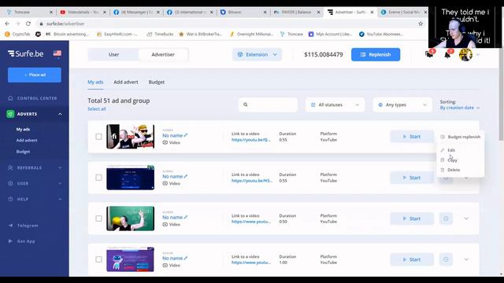The image size is (504, 283).
Task: Click the US flag language icon
Action: point(57,53)
